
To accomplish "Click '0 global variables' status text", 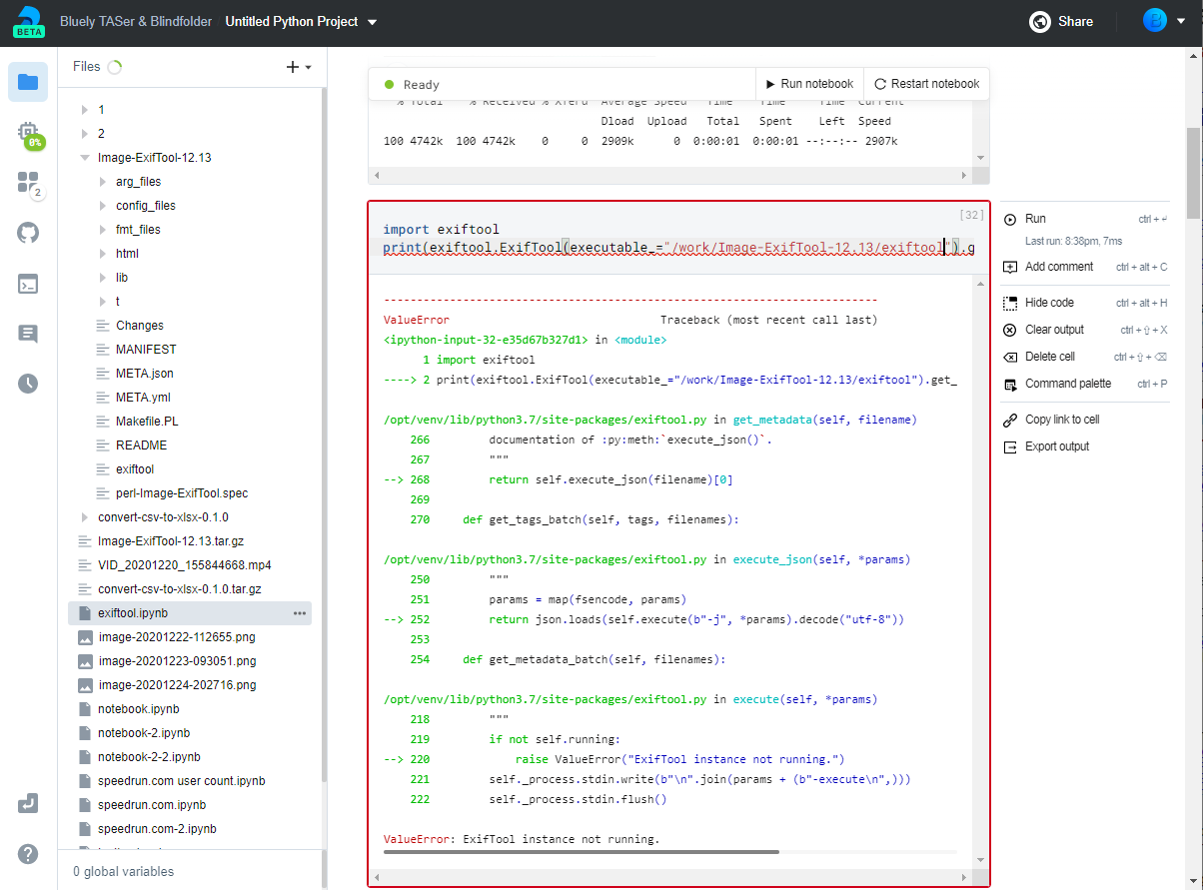I will tap(123, 871).
